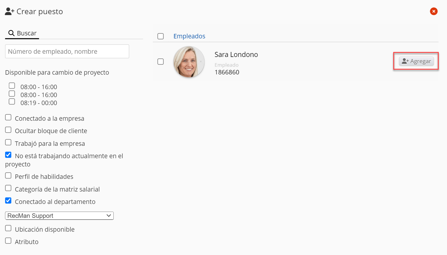Click the Empleados column header link
This screenshot has height=255, width=447.
pyautogui.click(x=189, y=36)
